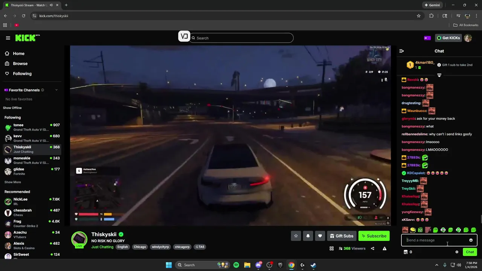482x271 pixels.
Task: Select the Chicago tag
Action: tap(140, 247)
